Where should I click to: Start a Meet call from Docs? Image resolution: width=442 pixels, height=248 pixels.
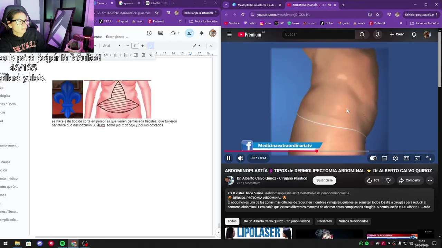173,33
